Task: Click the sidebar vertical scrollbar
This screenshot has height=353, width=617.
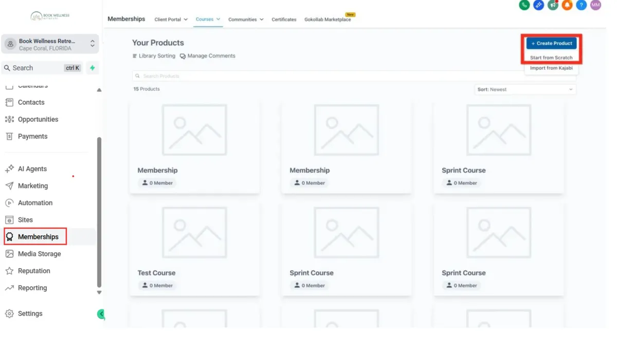Action: pyautogui.click(x=99, y=212)
